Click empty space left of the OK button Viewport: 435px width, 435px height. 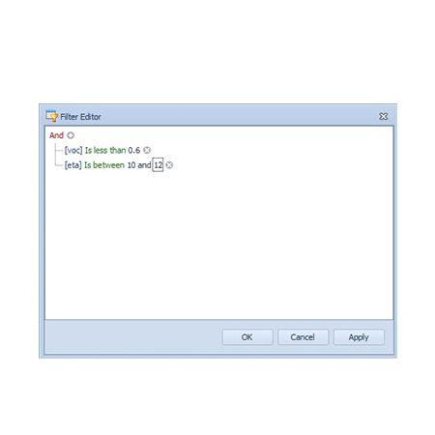coord(132,337)
